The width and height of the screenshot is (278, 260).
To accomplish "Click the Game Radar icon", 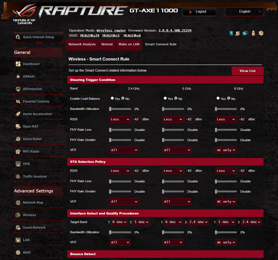I will [x=18, y=139].
